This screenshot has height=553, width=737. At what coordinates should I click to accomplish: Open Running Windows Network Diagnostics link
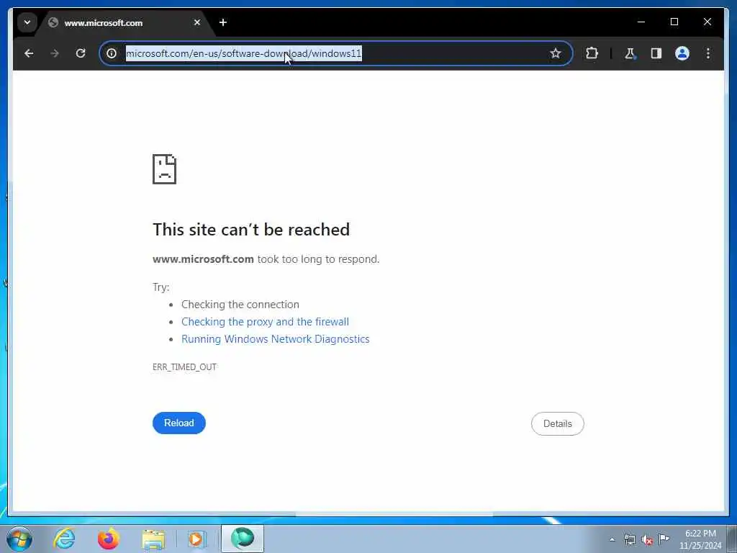point(276,339)
